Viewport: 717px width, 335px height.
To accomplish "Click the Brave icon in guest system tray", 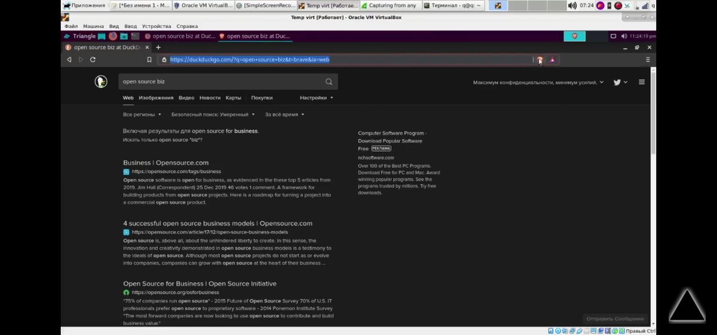I will [x=575, y=36].
